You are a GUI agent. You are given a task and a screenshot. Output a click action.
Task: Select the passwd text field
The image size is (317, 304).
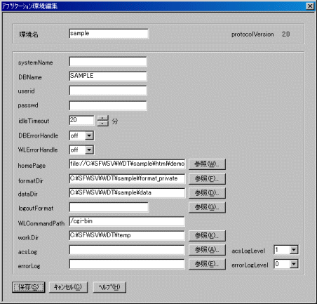tap(108, 105)
